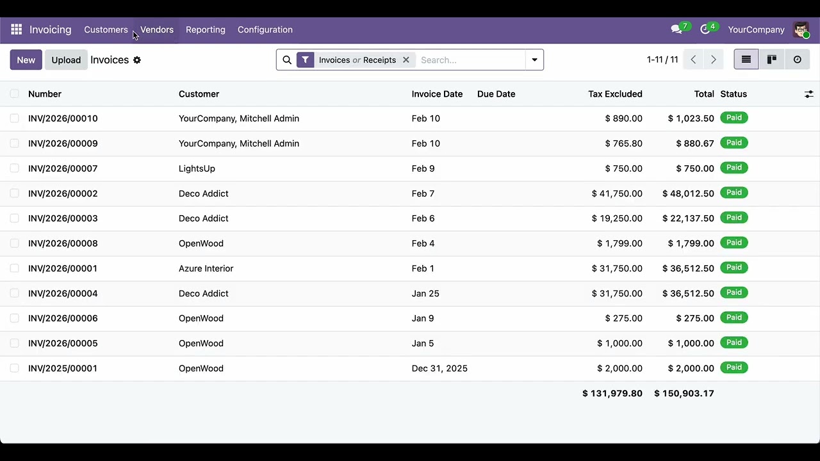The height and width of the screenshot is (461, 820).
Task: Switch to activity view
Action: (798, 60)
